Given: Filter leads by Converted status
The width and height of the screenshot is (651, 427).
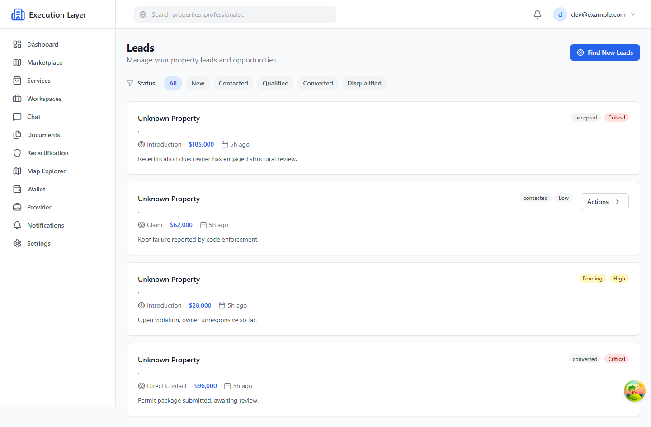Looking at the screenshot, I should [x=318, y=83].
